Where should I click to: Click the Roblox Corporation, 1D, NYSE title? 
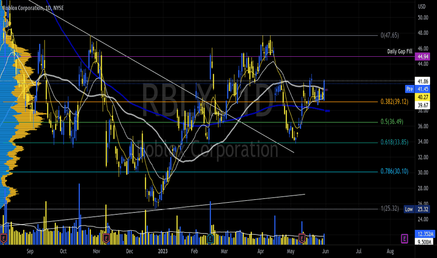coord(33,8)
